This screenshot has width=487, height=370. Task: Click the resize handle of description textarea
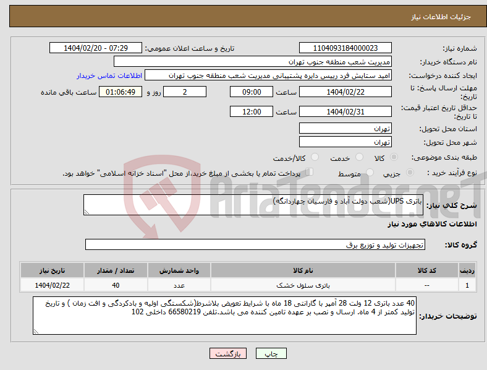(x=87, y=212)
